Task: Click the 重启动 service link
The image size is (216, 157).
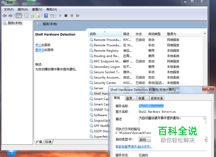Action: [x=40, y=50]
